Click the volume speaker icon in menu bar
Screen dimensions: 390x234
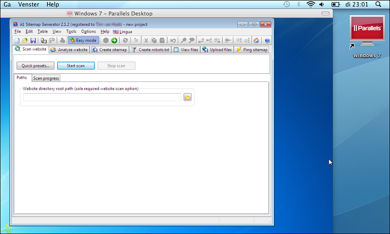(x=322, y=4)
